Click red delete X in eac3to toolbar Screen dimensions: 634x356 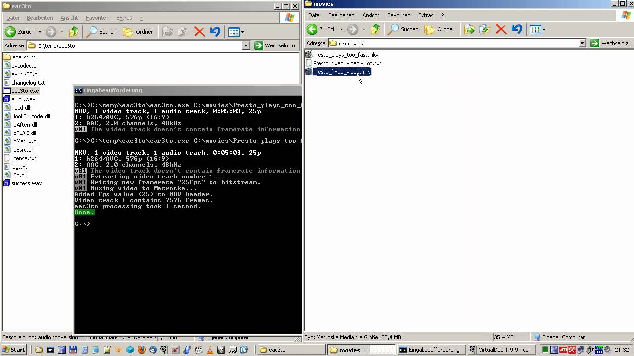[x=199, y=32]
